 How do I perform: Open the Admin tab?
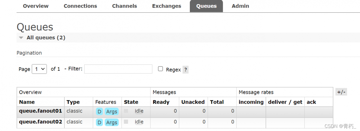point(240,6)
